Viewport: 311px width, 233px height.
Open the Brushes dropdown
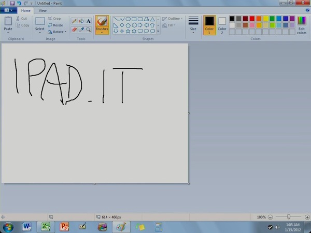[x=102, y=32]
